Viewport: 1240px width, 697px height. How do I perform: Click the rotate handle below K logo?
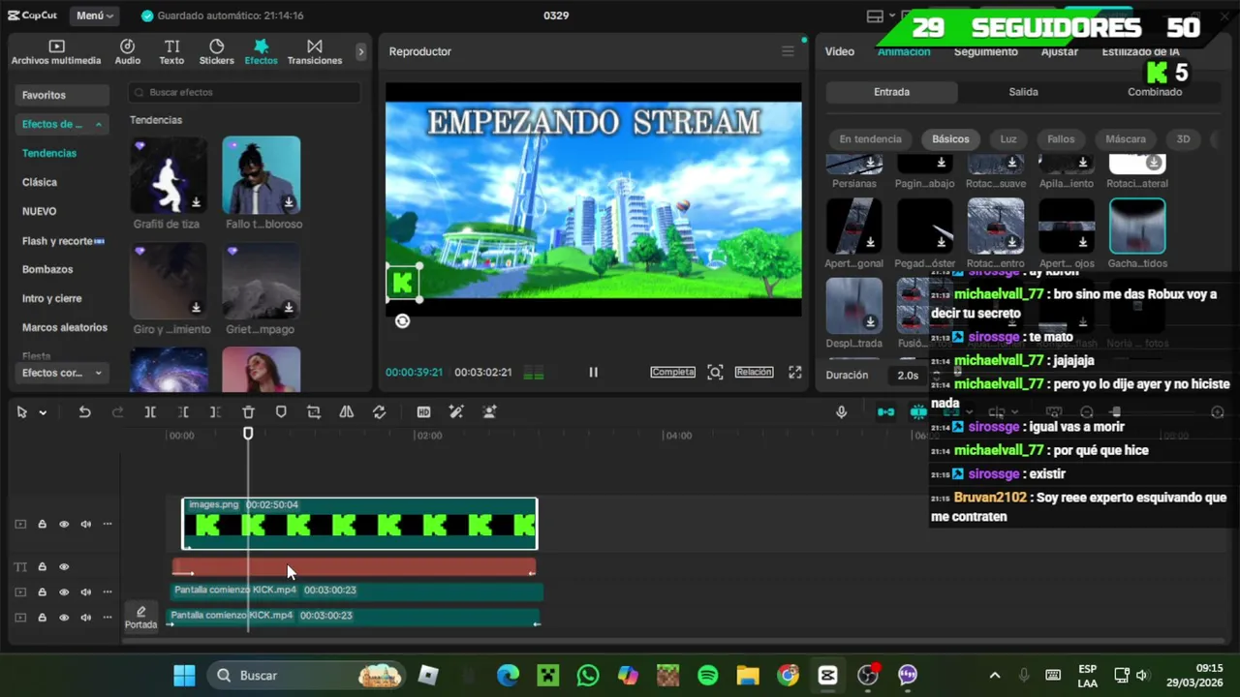(x=403, y=321)
